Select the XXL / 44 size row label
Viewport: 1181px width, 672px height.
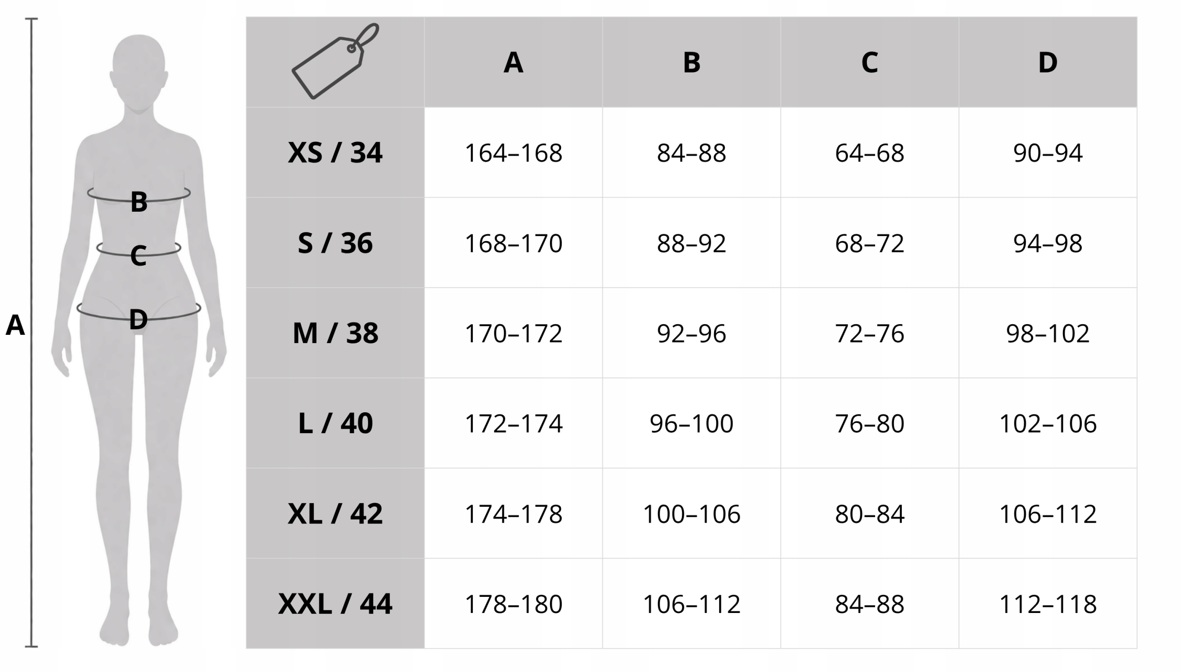335,604
